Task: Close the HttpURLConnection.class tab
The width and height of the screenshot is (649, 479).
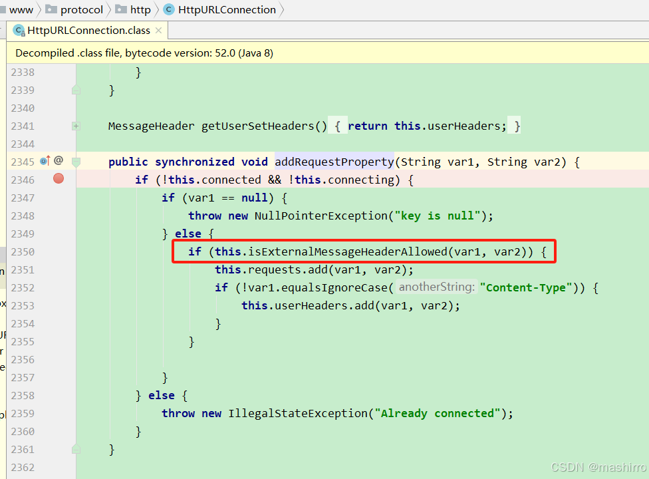Action: [x=158, y=31]
